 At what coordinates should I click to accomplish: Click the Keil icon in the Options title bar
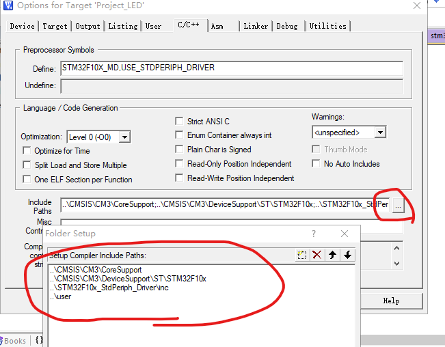8,5
